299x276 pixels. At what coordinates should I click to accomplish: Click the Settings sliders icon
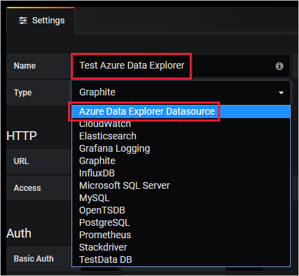click(x=23, y=21)
